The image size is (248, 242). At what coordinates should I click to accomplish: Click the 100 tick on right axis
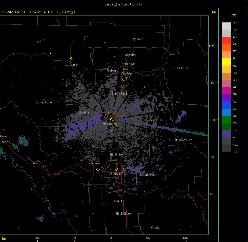tap(211, 45)
